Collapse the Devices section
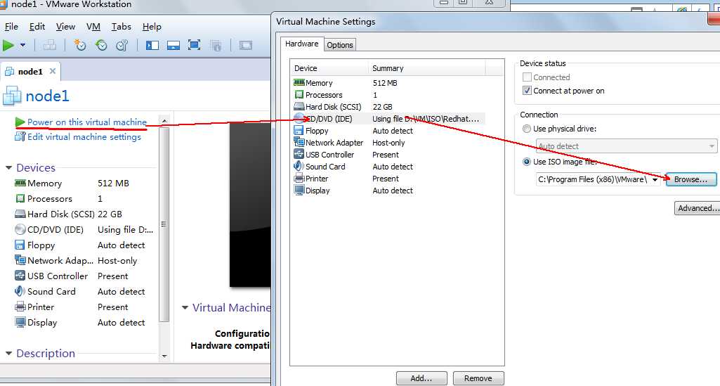 click(x=8, y=168)
